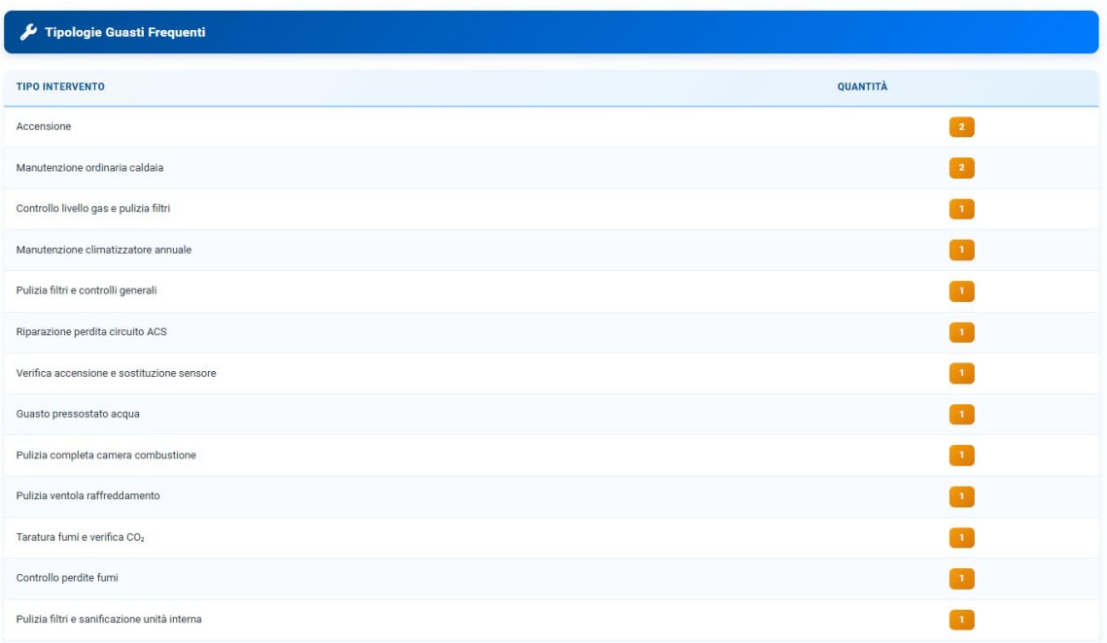
Task: Open Pulizia filtri e sanificazione unità interna
Action: [x=109, y=619]
